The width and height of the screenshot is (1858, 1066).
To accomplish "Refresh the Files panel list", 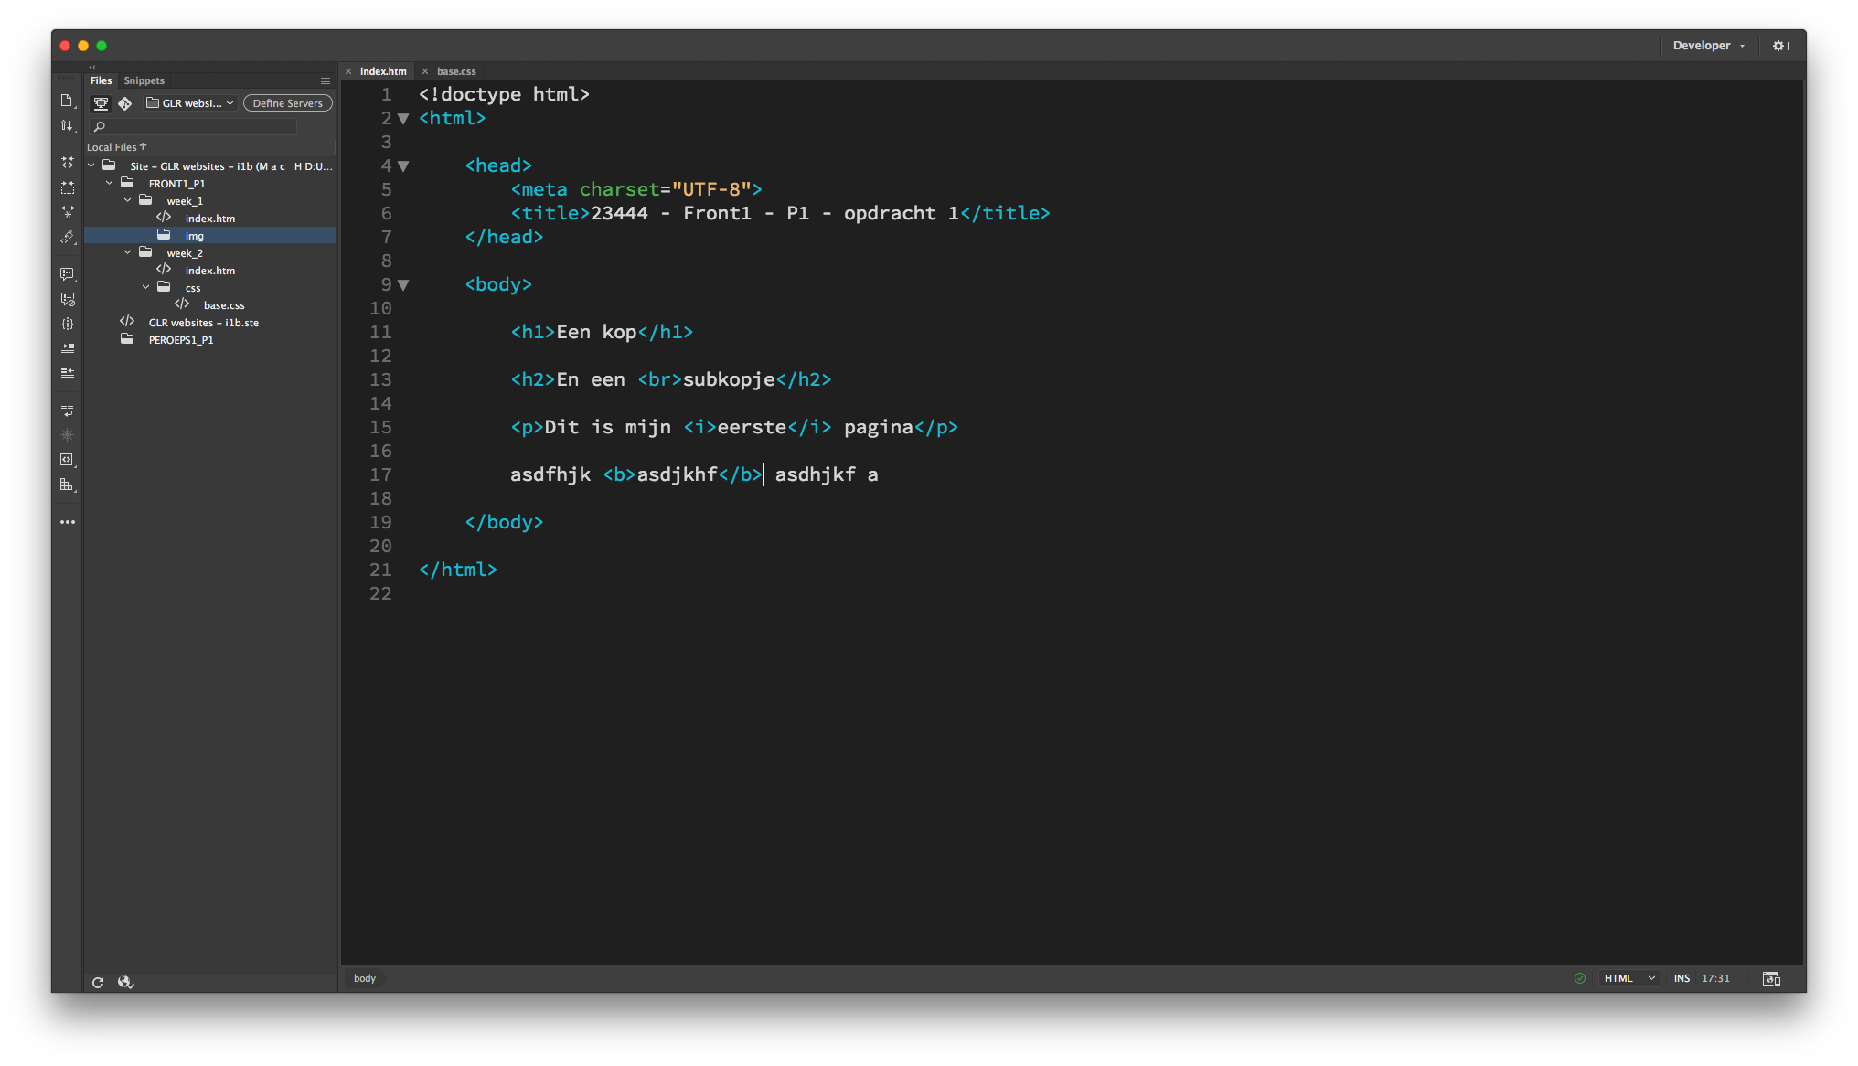I will (x=98, y=982).
